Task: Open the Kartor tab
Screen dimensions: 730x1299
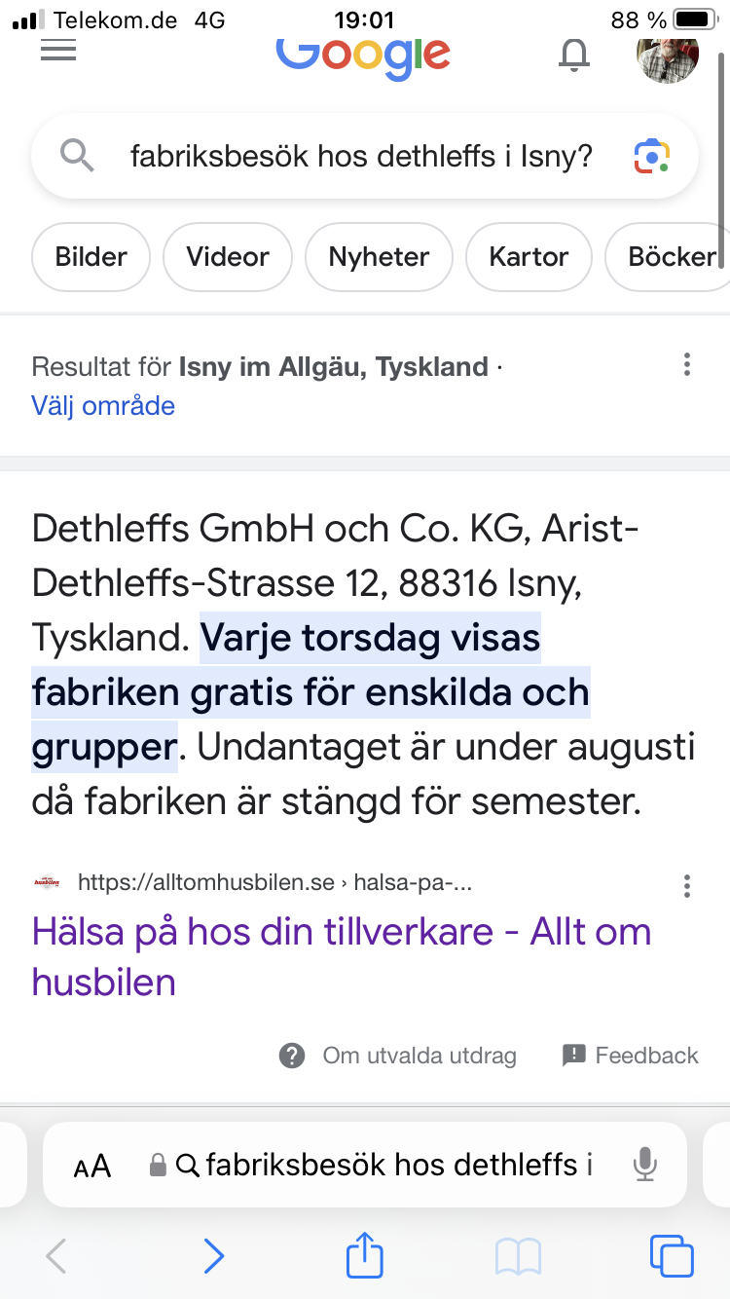Action: pyautogui.click(x=529, y=257)
